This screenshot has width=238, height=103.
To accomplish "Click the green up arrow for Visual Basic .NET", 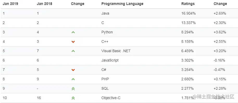I will coord(73,51).
